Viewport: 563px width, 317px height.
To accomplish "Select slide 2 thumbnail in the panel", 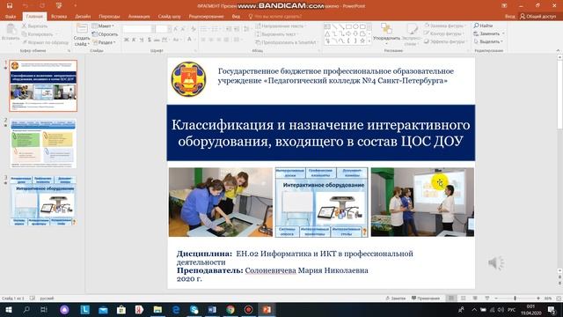I will tap(43, 144).
